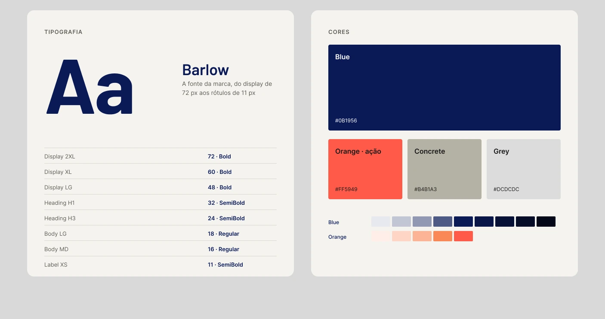Click the '18 · Regular' value

(x=223, y=234)
